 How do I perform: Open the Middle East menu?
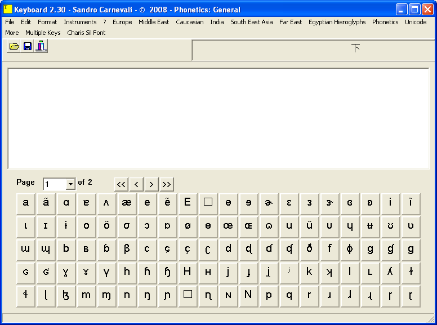(x=154, y=22)
